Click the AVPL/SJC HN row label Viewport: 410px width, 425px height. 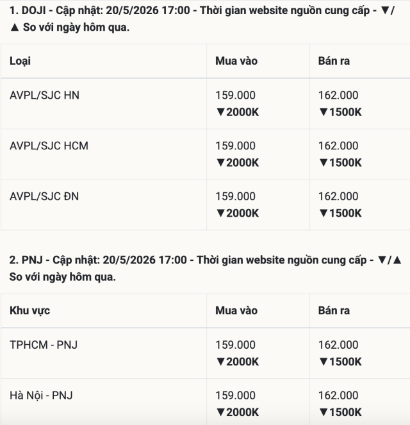[44, 96]
